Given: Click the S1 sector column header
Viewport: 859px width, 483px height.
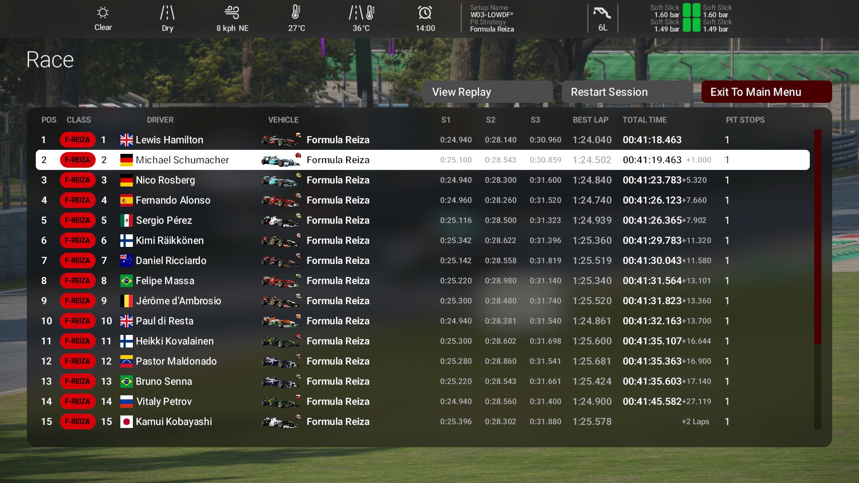Looking at the screenshot, I should pyautogui.click(x=446, y=120).
